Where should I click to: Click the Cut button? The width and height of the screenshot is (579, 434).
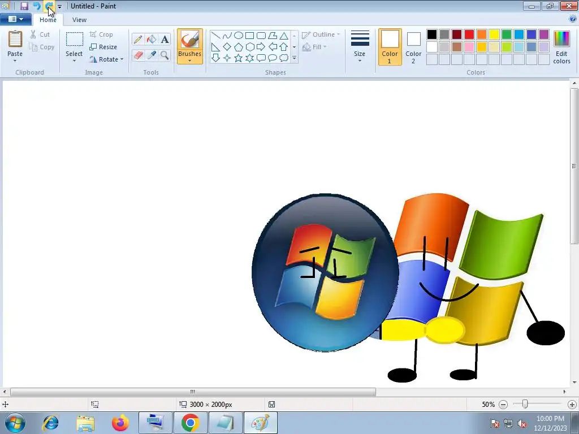(x=40, y=34)
